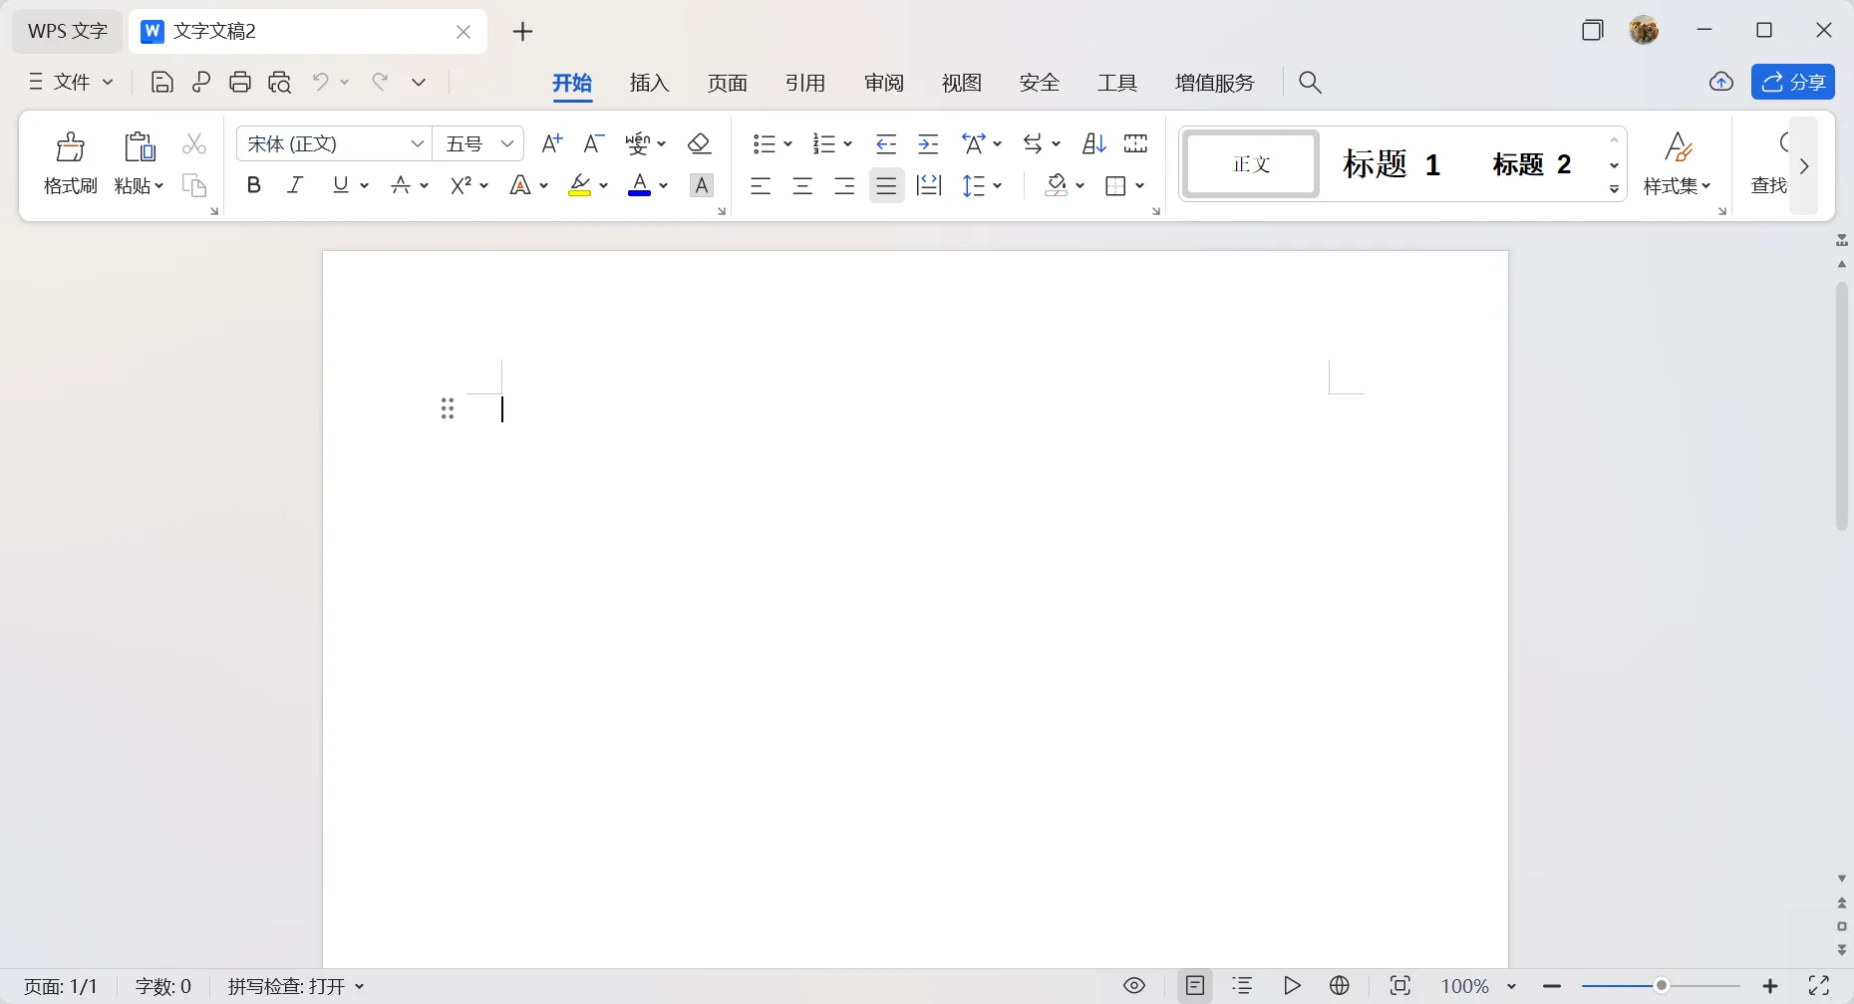Toggle Underline formatting
The image size is (1854, 1004).
(340, 185)
